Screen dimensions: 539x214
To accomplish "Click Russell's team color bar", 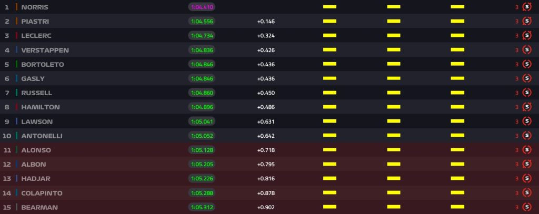I will 16,93.
